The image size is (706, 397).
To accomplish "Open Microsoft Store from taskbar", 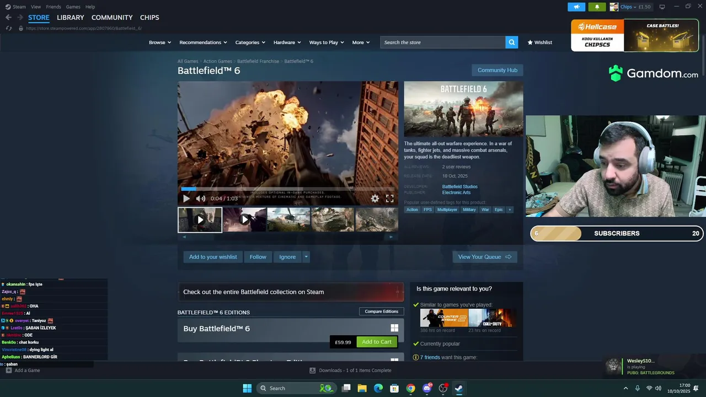I will [x=394, y=388].
